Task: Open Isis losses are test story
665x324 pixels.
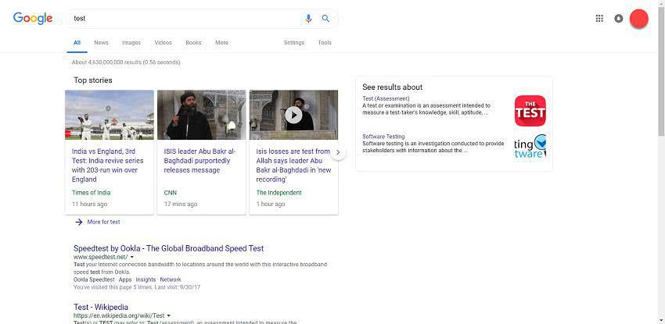Action: [293, 166]
